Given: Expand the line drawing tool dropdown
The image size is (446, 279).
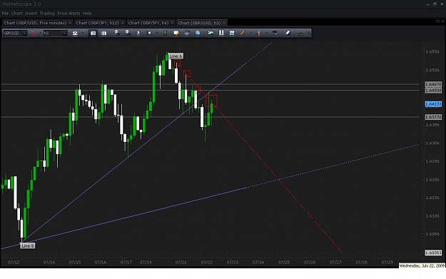Looking at the screenshot, I should coord(251,34).
